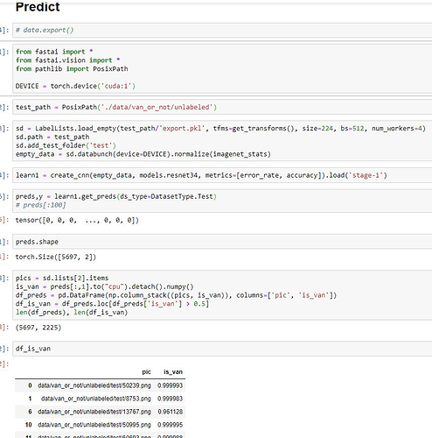Click the 'is_van' column header
Screen dimensions: 432x438
(173, 371)
